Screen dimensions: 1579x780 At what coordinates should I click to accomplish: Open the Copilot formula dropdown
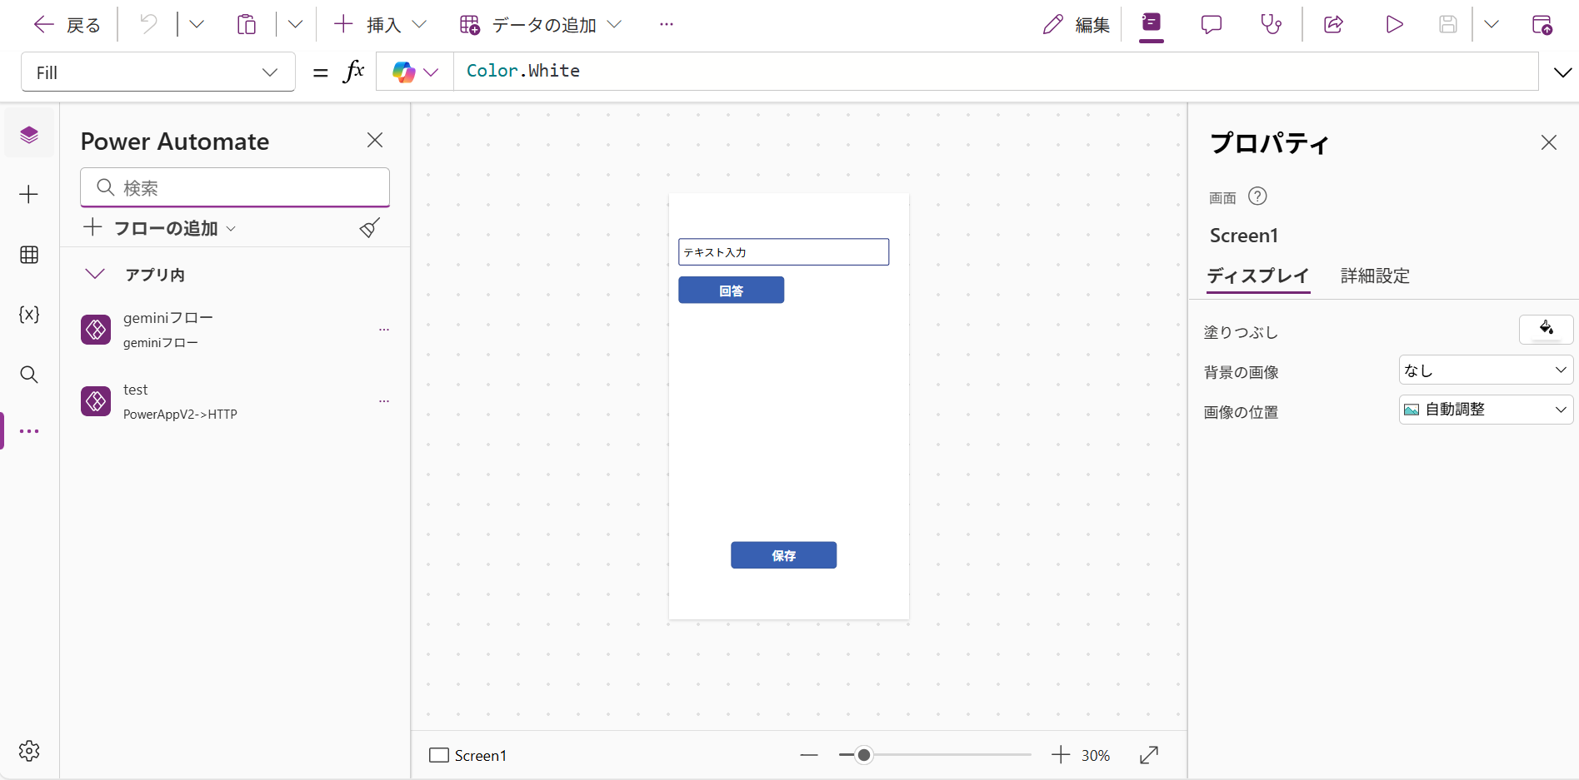tap(415, 72)
